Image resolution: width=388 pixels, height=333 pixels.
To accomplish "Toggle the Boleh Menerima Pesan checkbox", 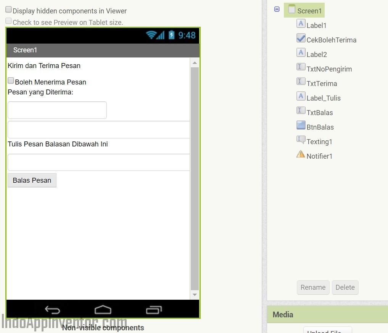I will 11,81.
